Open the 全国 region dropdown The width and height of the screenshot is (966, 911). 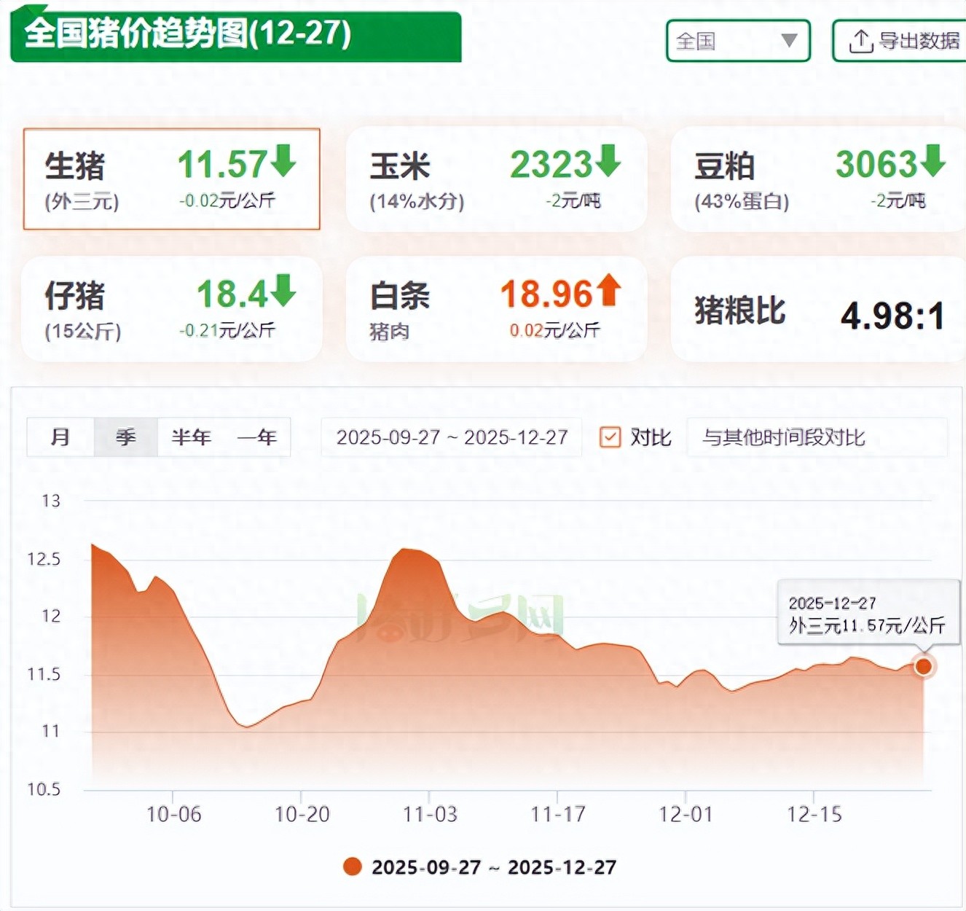tap(738, 41)
